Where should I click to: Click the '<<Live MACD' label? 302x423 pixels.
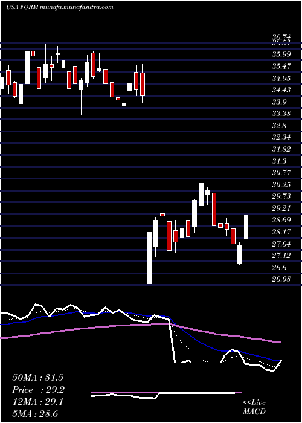254,407
